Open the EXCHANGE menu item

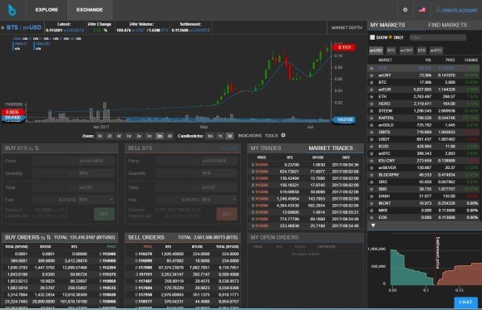(x=90, y=10)
